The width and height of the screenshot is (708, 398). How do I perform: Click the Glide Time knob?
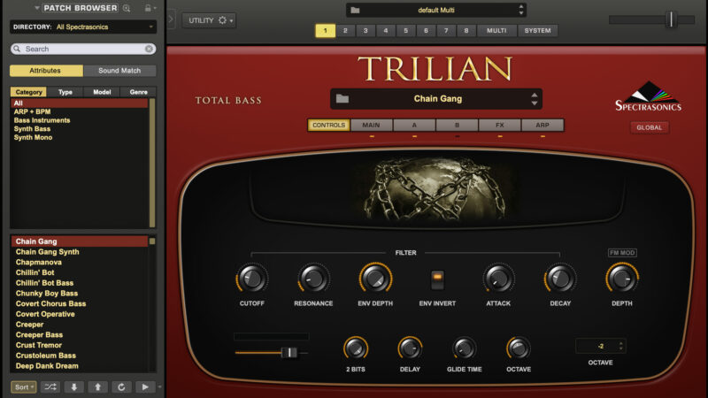[464, 348]
